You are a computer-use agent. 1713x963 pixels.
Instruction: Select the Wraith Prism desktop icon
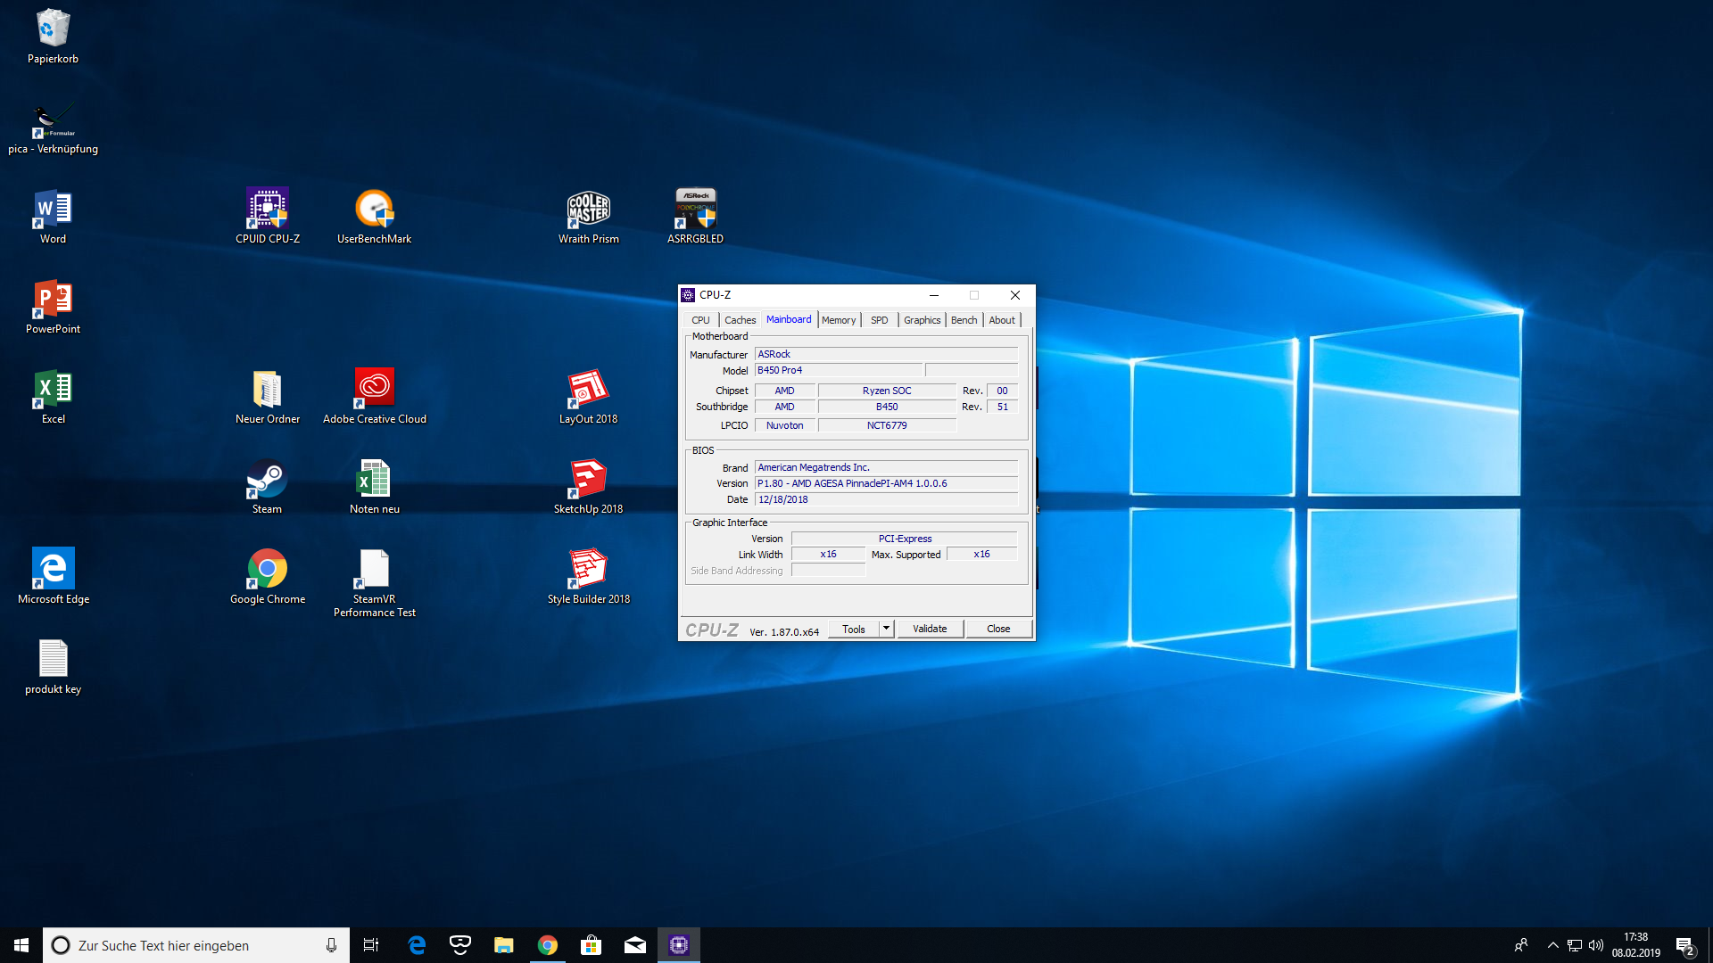point(588,218)
